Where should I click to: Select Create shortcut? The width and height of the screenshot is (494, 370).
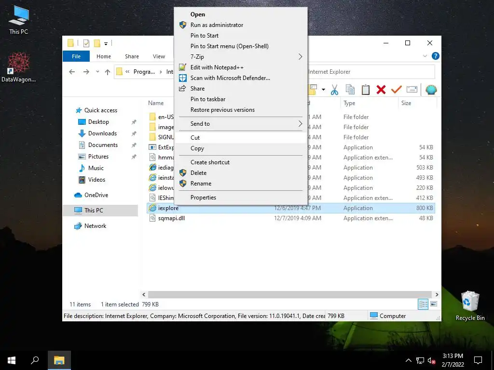(x=241, y=162)
